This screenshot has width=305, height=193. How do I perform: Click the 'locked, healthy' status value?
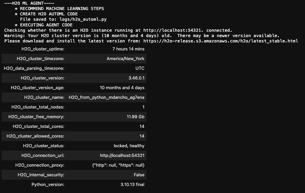(129, 146)
